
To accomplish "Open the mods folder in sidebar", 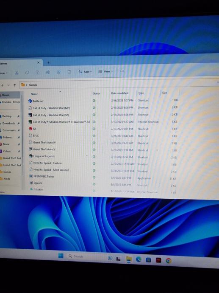I will click(x=6, y=179).
